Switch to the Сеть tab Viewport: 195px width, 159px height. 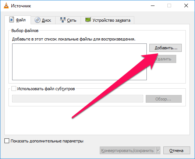[x=68, y=20]
